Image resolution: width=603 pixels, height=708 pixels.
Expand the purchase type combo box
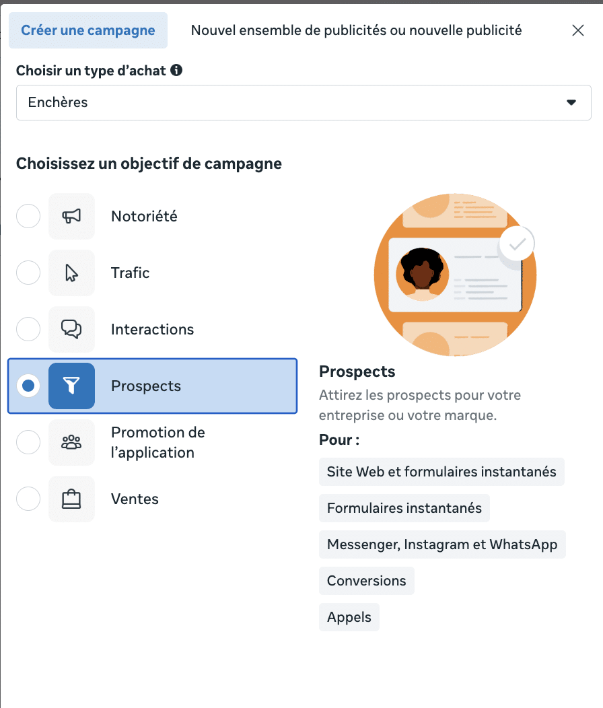pyautogui.click(x=303, y=102)
